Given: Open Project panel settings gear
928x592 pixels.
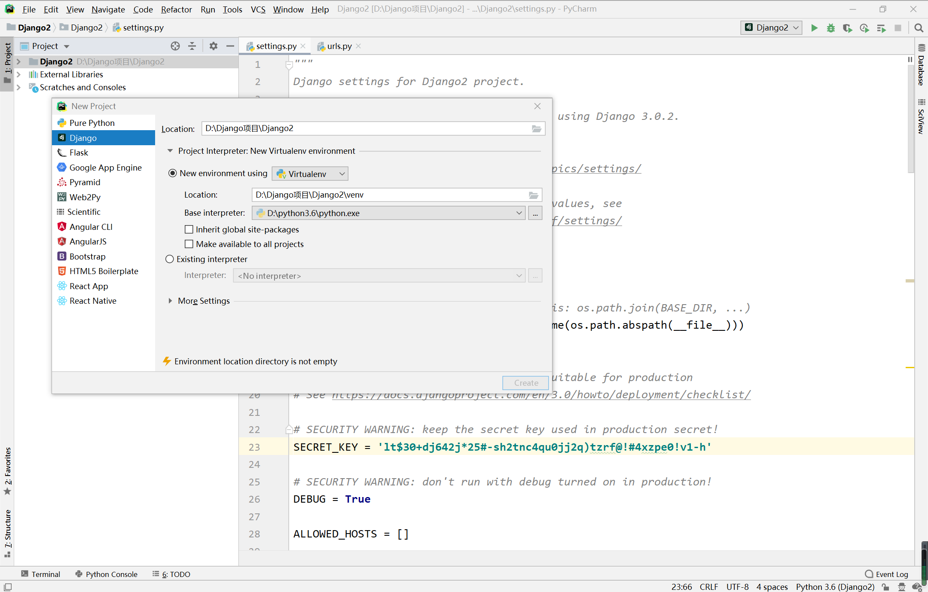Looking at the screenshot, I should coord(214,46).
